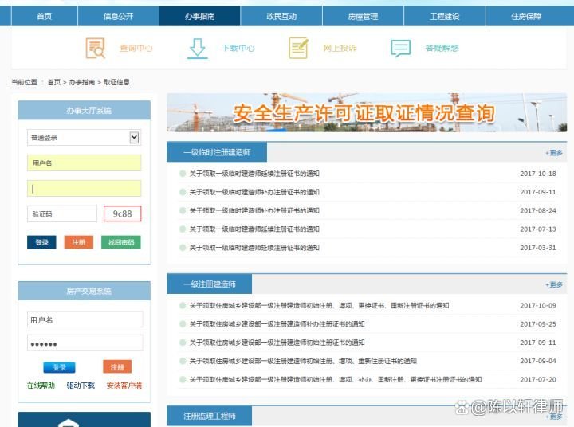Click the 下载中心 download arrow icon

click(198, 49)
